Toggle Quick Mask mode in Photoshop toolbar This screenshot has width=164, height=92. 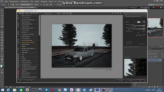pos(2,70)
